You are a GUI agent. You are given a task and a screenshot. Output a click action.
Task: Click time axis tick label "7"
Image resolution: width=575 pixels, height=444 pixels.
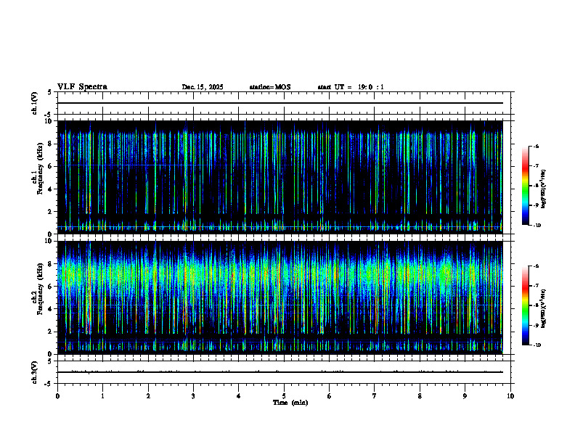(x=375, y=396)
